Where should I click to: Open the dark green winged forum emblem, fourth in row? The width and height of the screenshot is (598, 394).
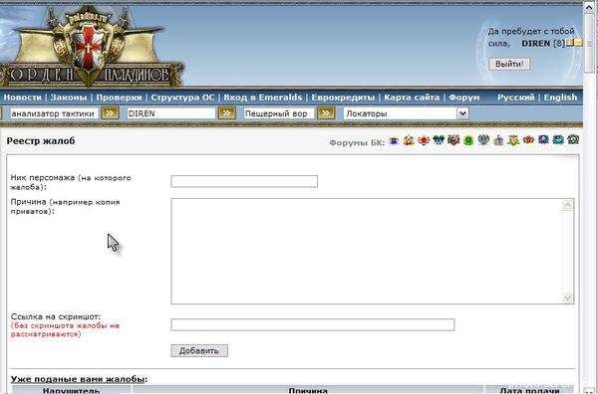click(439, 140)
